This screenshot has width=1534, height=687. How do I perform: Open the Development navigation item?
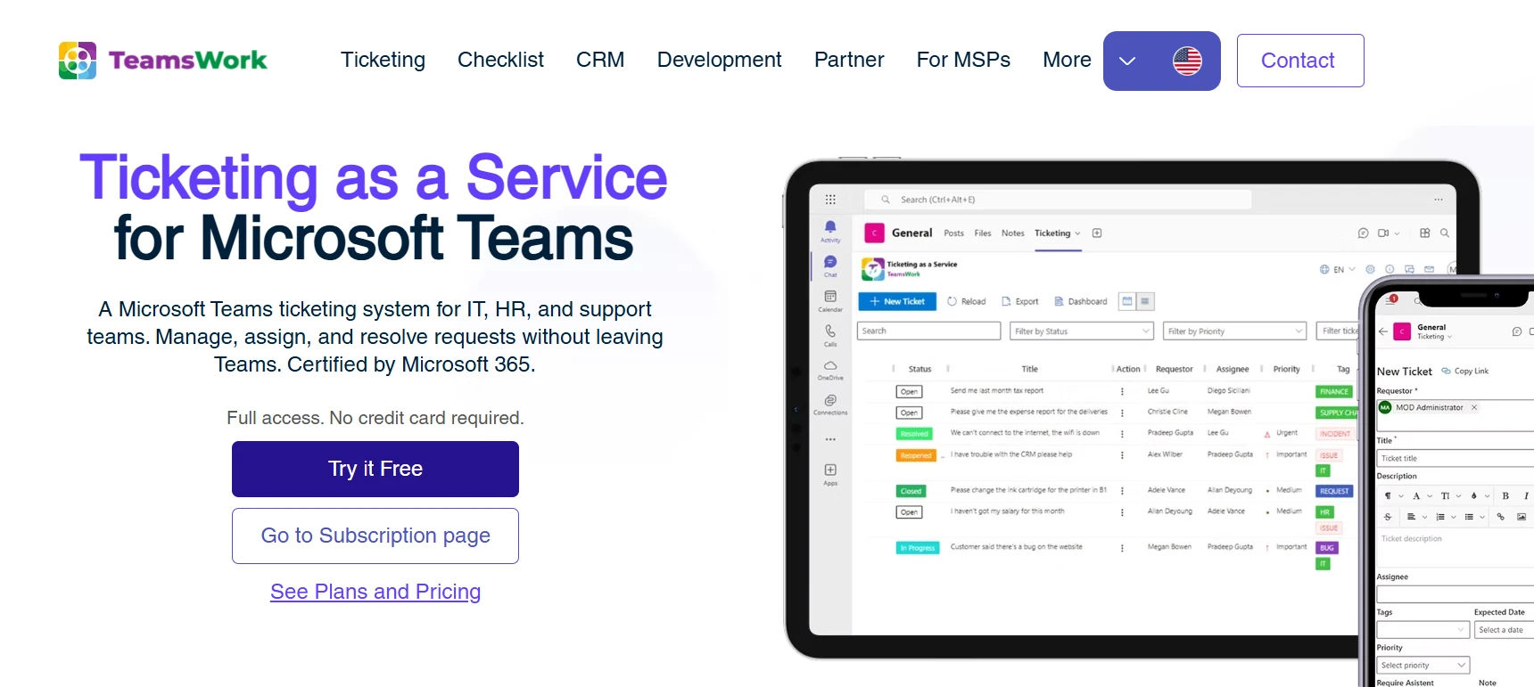[x=719, y=60]
